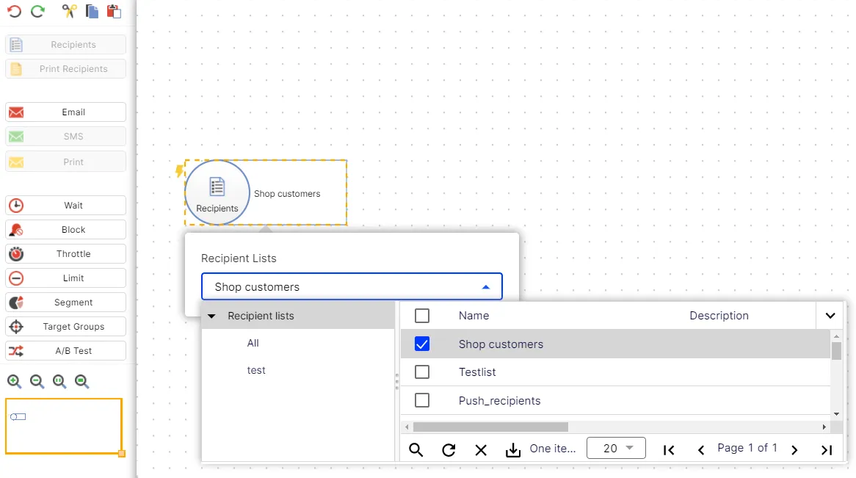This screenshot has width=856, height=478.
Task: Cut with the scissors icon
Action: (x=69, y=11)
